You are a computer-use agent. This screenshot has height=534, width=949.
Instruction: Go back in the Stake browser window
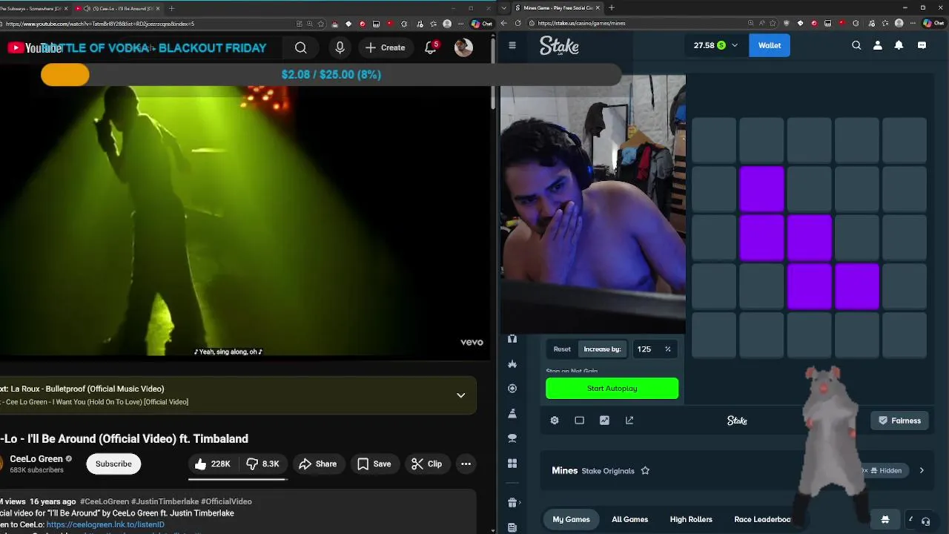504,23
